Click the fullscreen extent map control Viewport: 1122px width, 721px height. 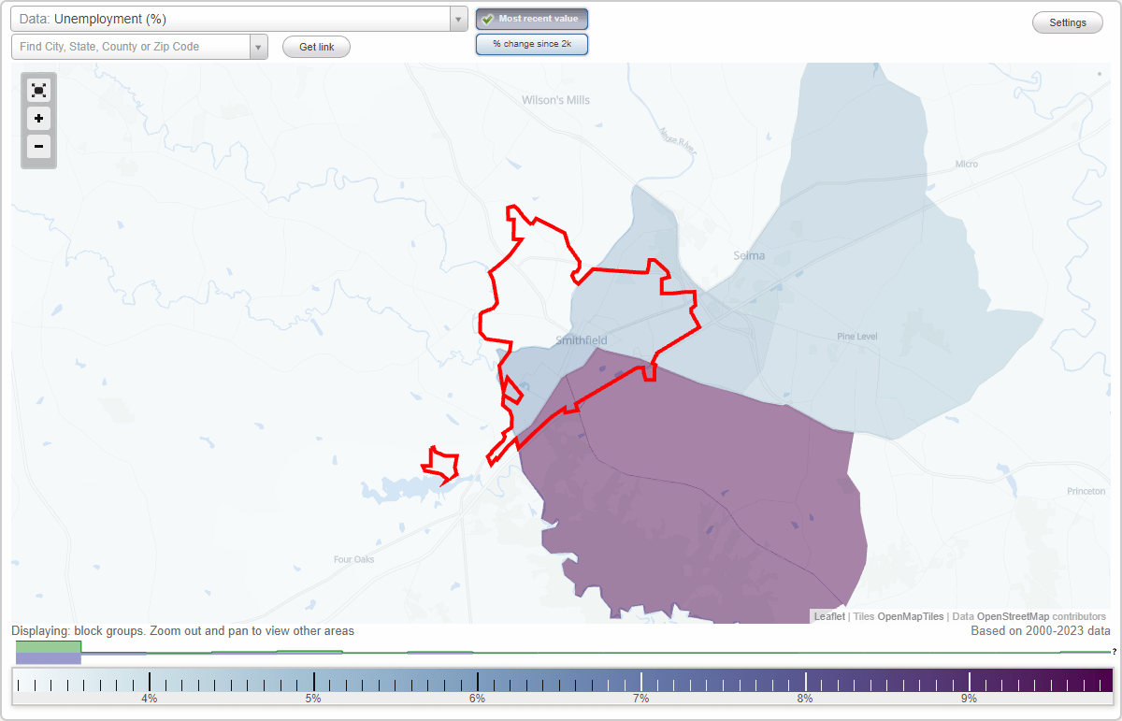click(x=38, y=90)
